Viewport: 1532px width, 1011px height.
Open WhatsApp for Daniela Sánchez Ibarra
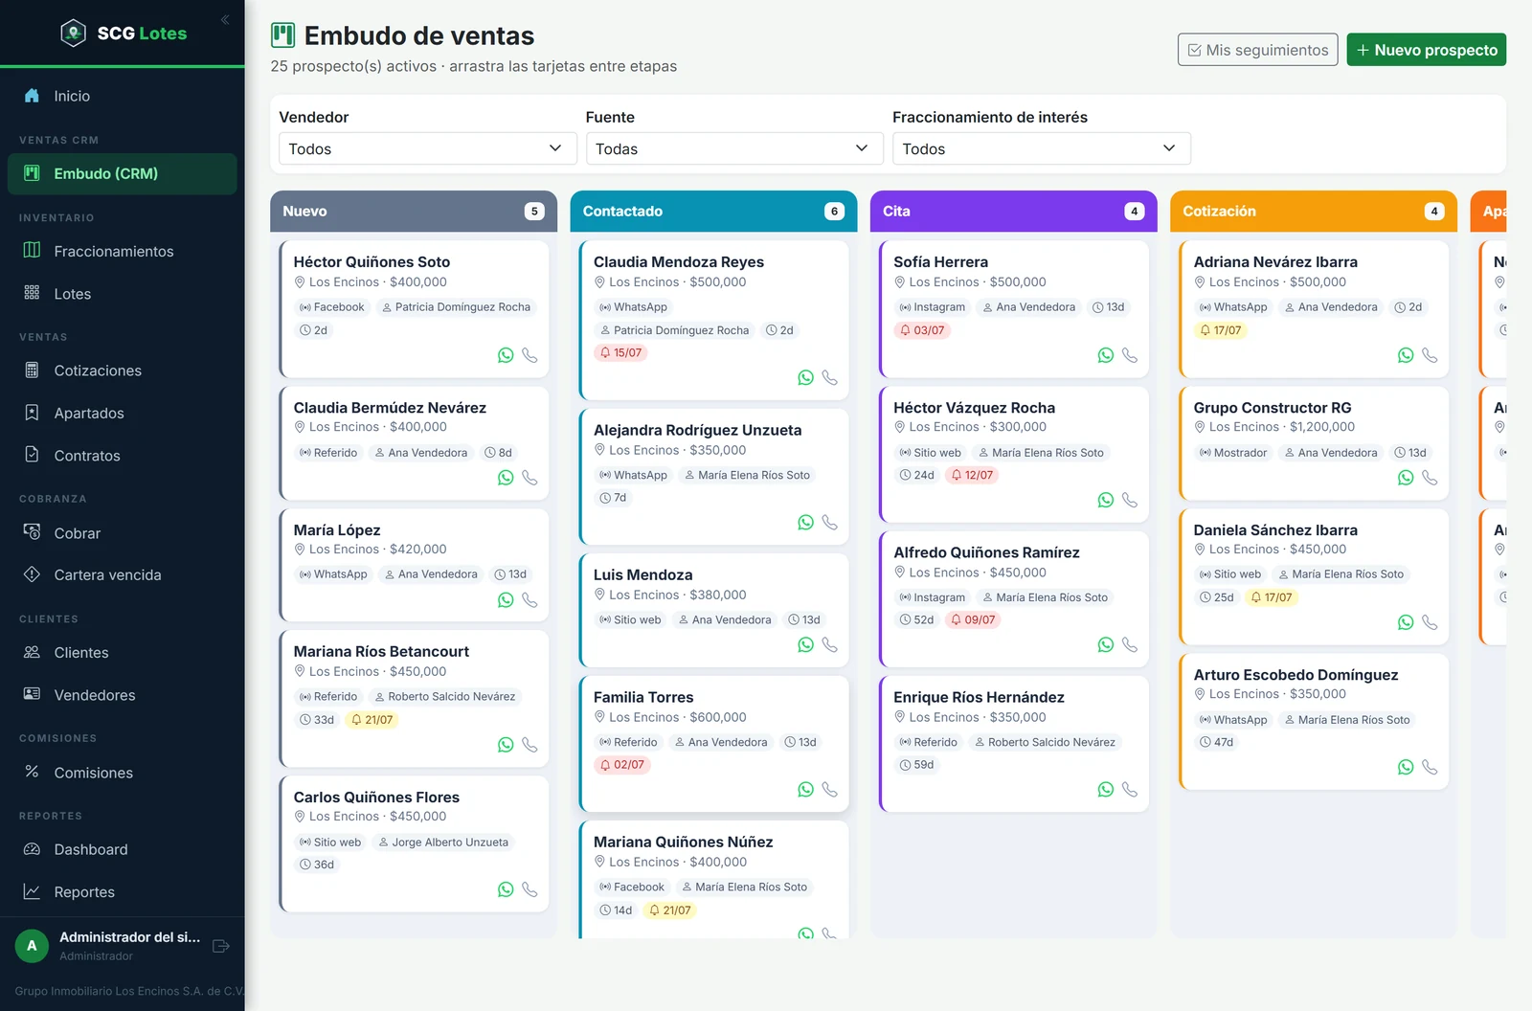pyautogui.click(x=1406, y=622)
